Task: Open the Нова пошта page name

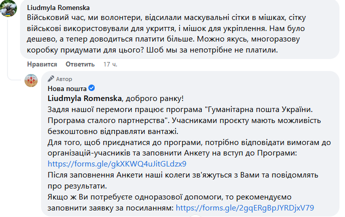Action: pyautogui.click(x=68, y=88)
